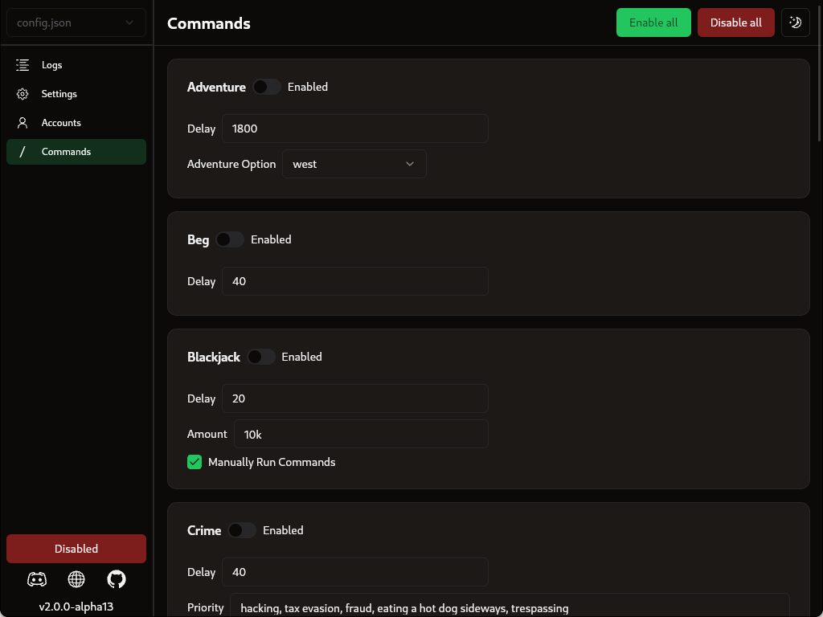This screenshot has width=823, height=617.
Task: Click the Beg section title
Action: click(198, 239)
